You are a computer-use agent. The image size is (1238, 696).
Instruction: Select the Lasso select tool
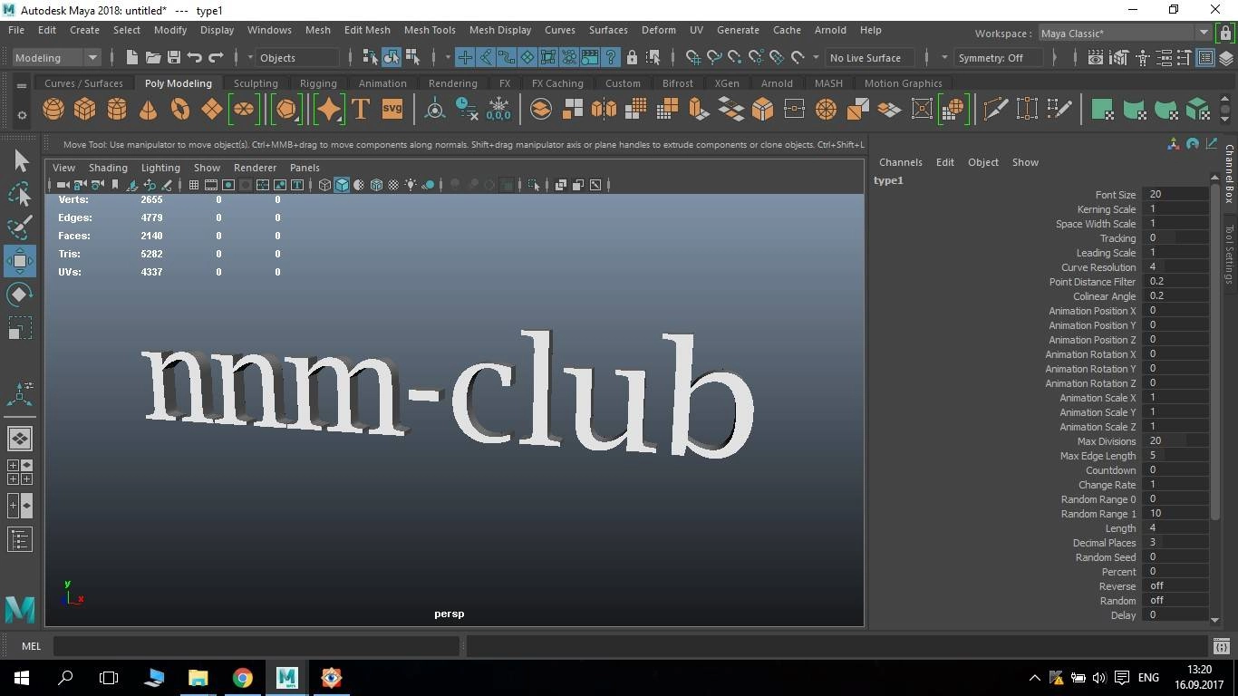click(x=20, y=194)
